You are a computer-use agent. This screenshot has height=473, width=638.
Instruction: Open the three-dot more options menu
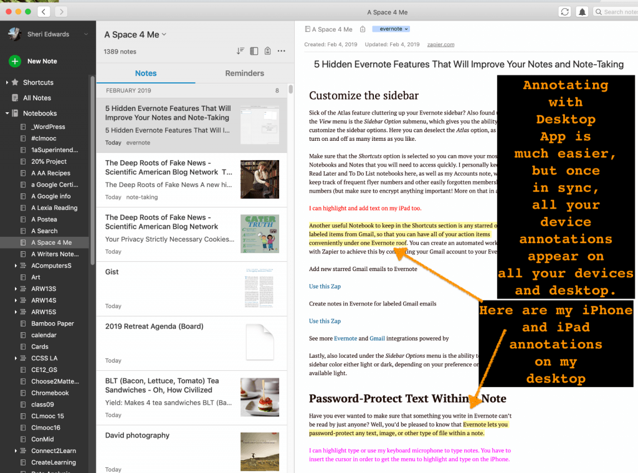click(281, 51)
